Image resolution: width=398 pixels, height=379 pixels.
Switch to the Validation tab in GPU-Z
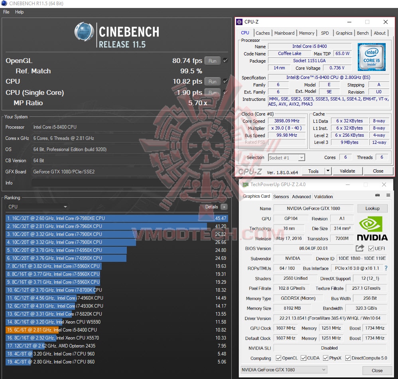pos(323,196)
